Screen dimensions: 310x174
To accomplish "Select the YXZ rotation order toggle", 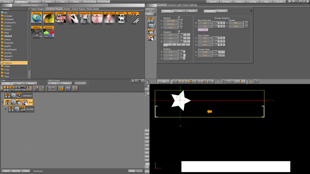I will tap(170, 45).
